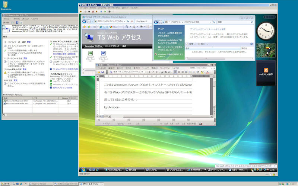This screenshot has height=186, width=298.
Task: Open the style dropdown in Word toolbar
Action: point(122,72)
